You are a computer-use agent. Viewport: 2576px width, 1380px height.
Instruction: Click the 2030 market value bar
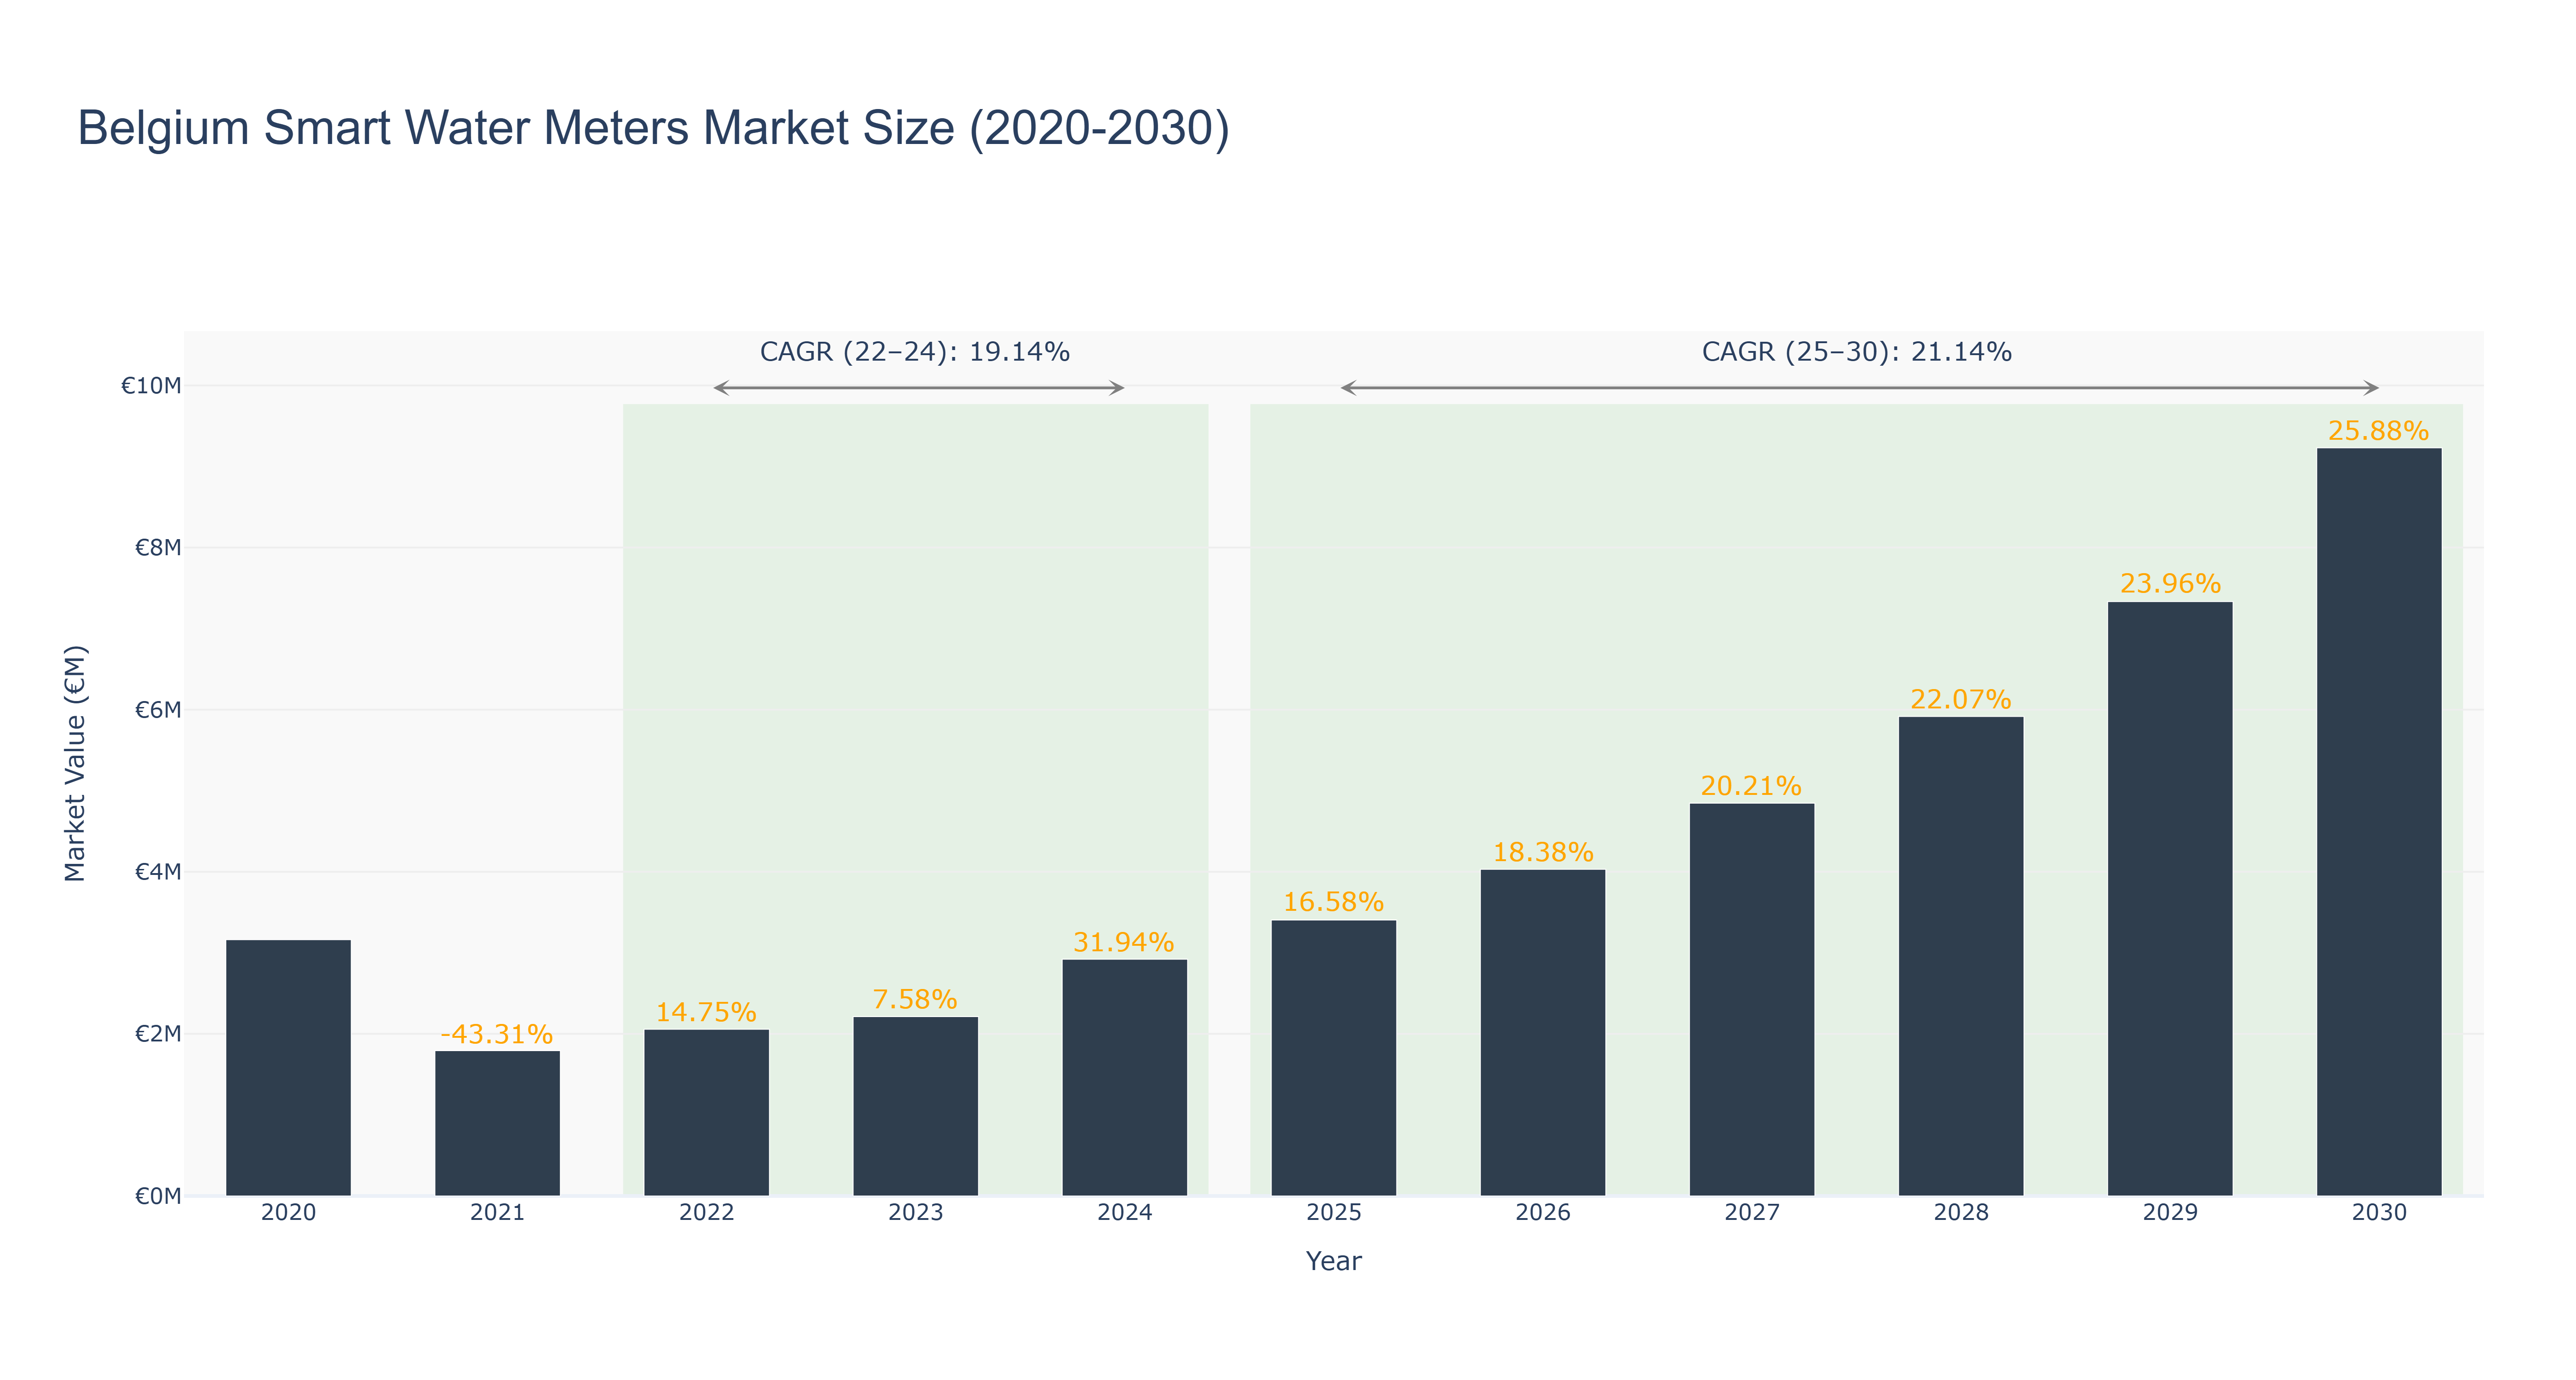point(2378,822)
